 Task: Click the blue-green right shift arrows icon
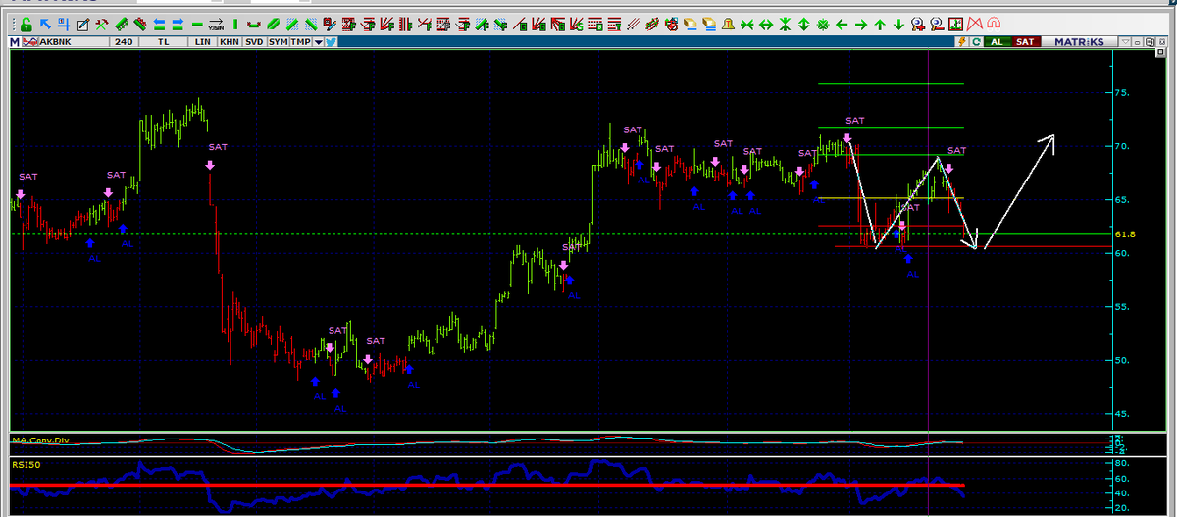pyautogui.click(x=178, y=25)
